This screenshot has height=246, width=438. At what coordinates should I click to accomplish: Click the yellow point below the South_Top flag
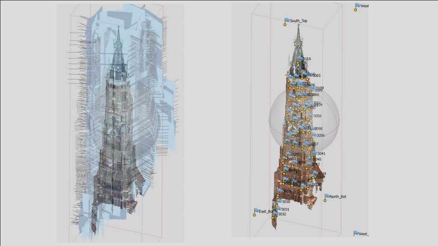point(285,25)
